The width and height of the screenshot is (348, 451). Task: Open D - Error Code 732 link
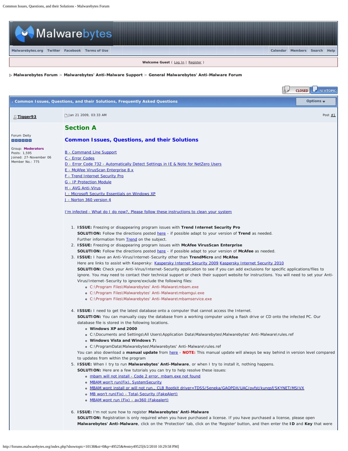click(x=143, y=164)
